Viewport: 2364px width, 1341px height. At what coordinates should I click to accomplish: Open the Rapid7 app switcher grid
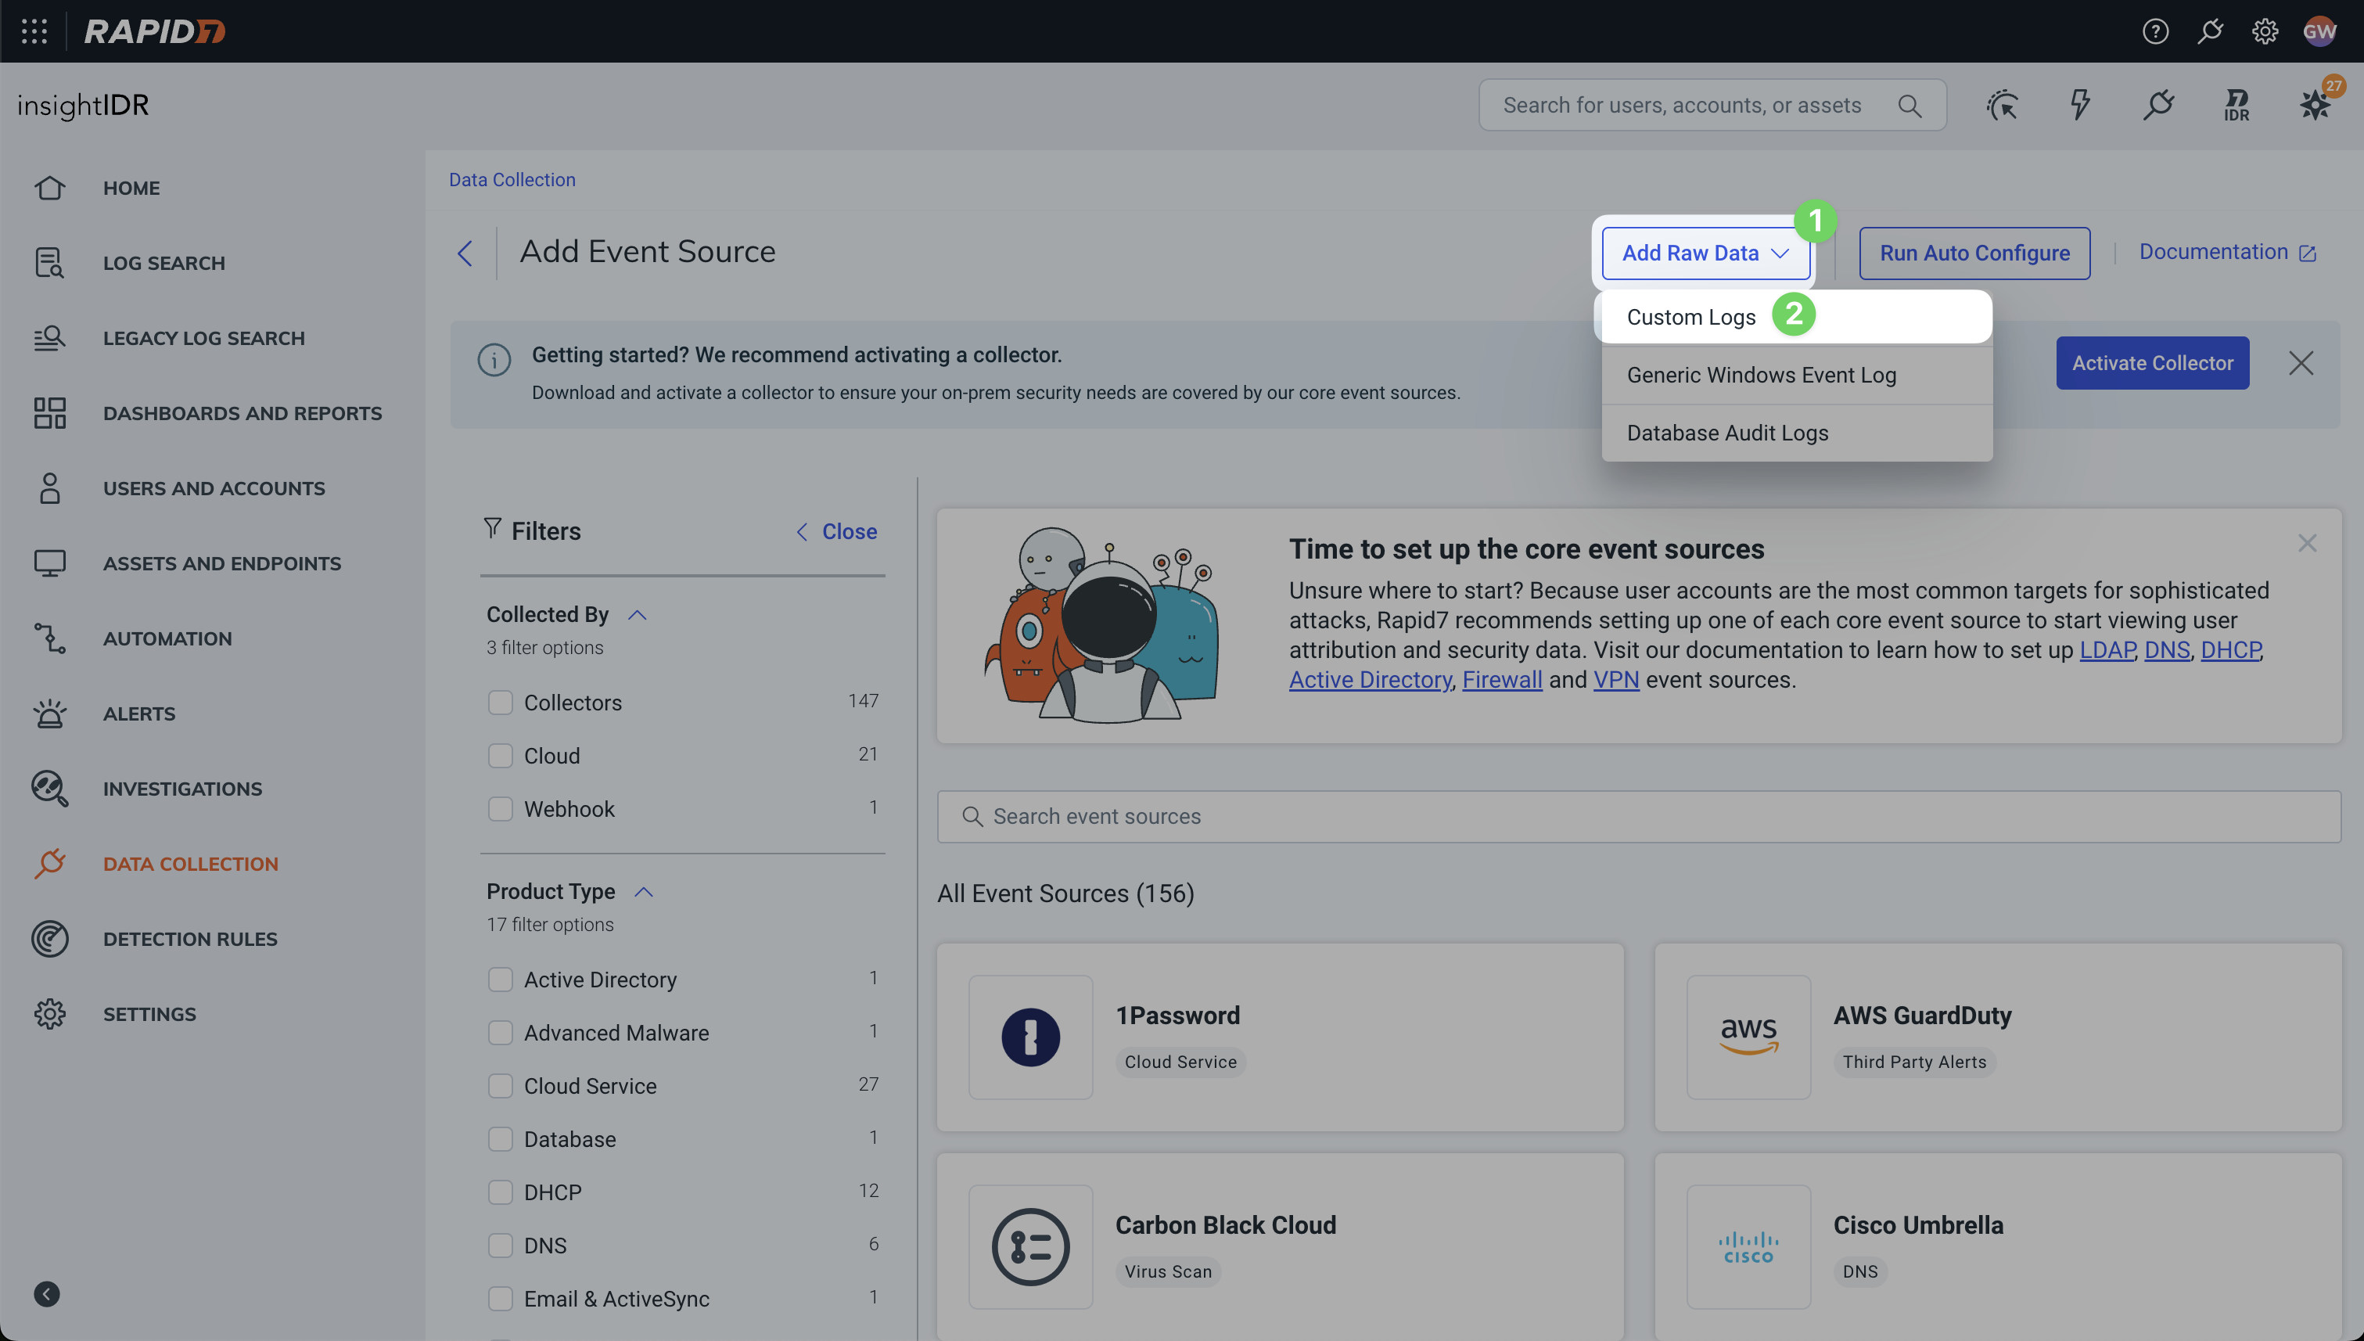pos(34,31)
